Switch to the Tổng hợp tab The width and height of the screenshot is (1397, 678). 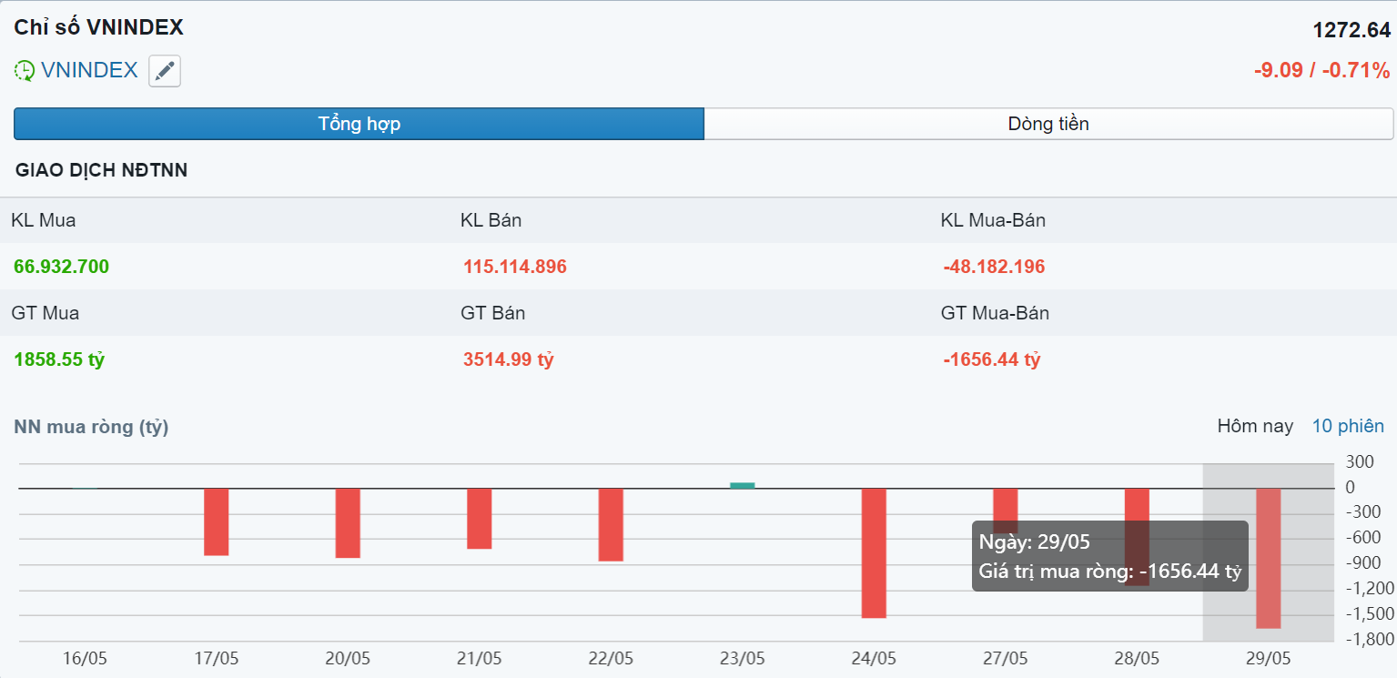point(359,124)
